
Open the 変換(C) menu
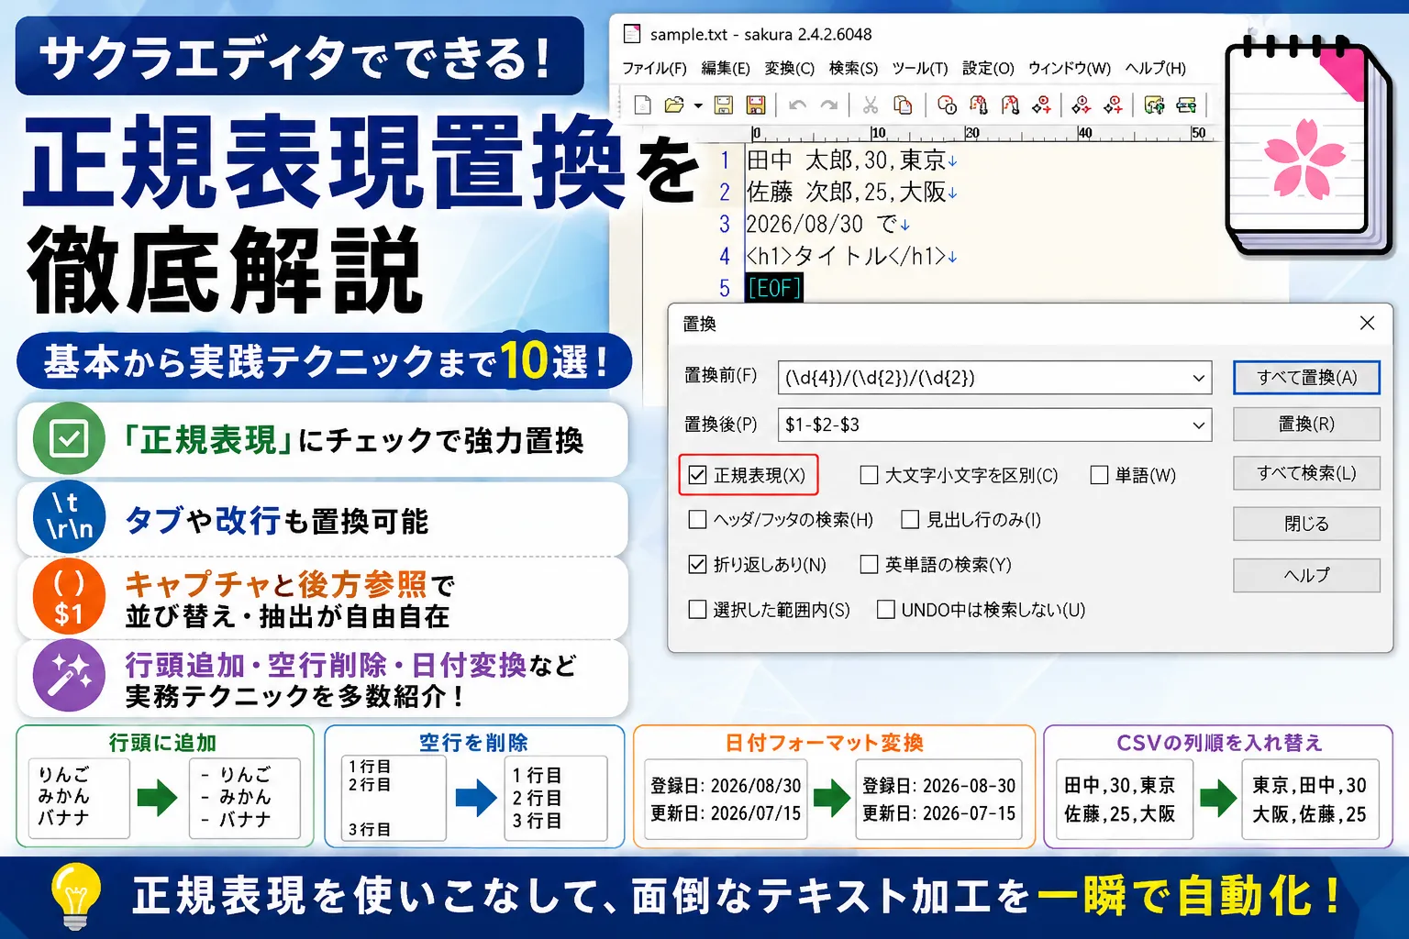789,69
